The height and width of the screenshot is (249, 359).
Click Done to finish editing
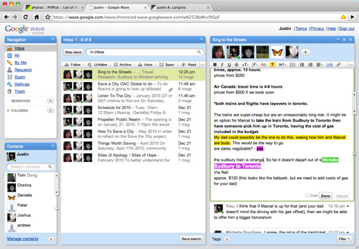click(x=325, y=196)
